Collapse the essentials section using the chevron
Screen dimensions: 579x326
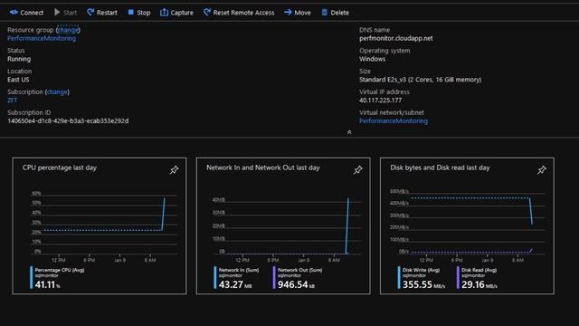(349, 132)
